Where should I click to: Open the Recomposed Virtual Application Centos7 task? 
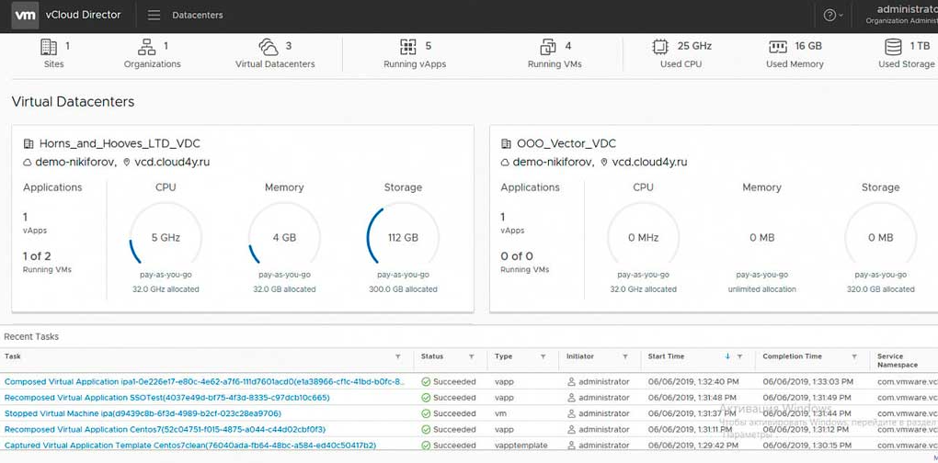(166, 429)
